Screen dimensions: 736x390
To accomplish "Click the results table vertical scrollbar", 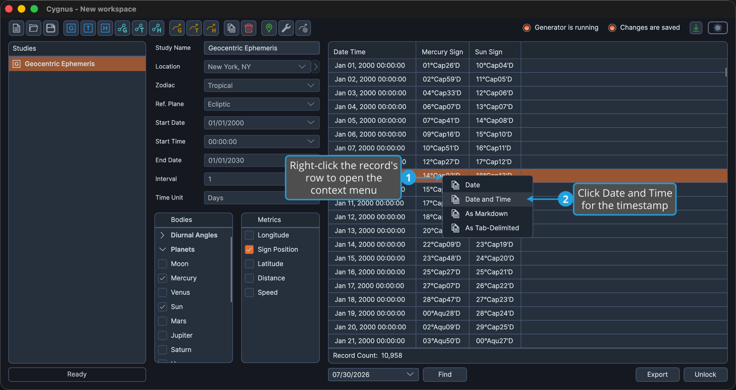I will point(726,72).
